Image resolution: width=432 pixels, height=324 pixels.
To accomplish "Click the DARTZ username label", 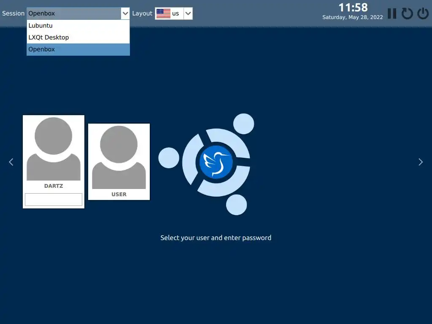I will 54,186.
